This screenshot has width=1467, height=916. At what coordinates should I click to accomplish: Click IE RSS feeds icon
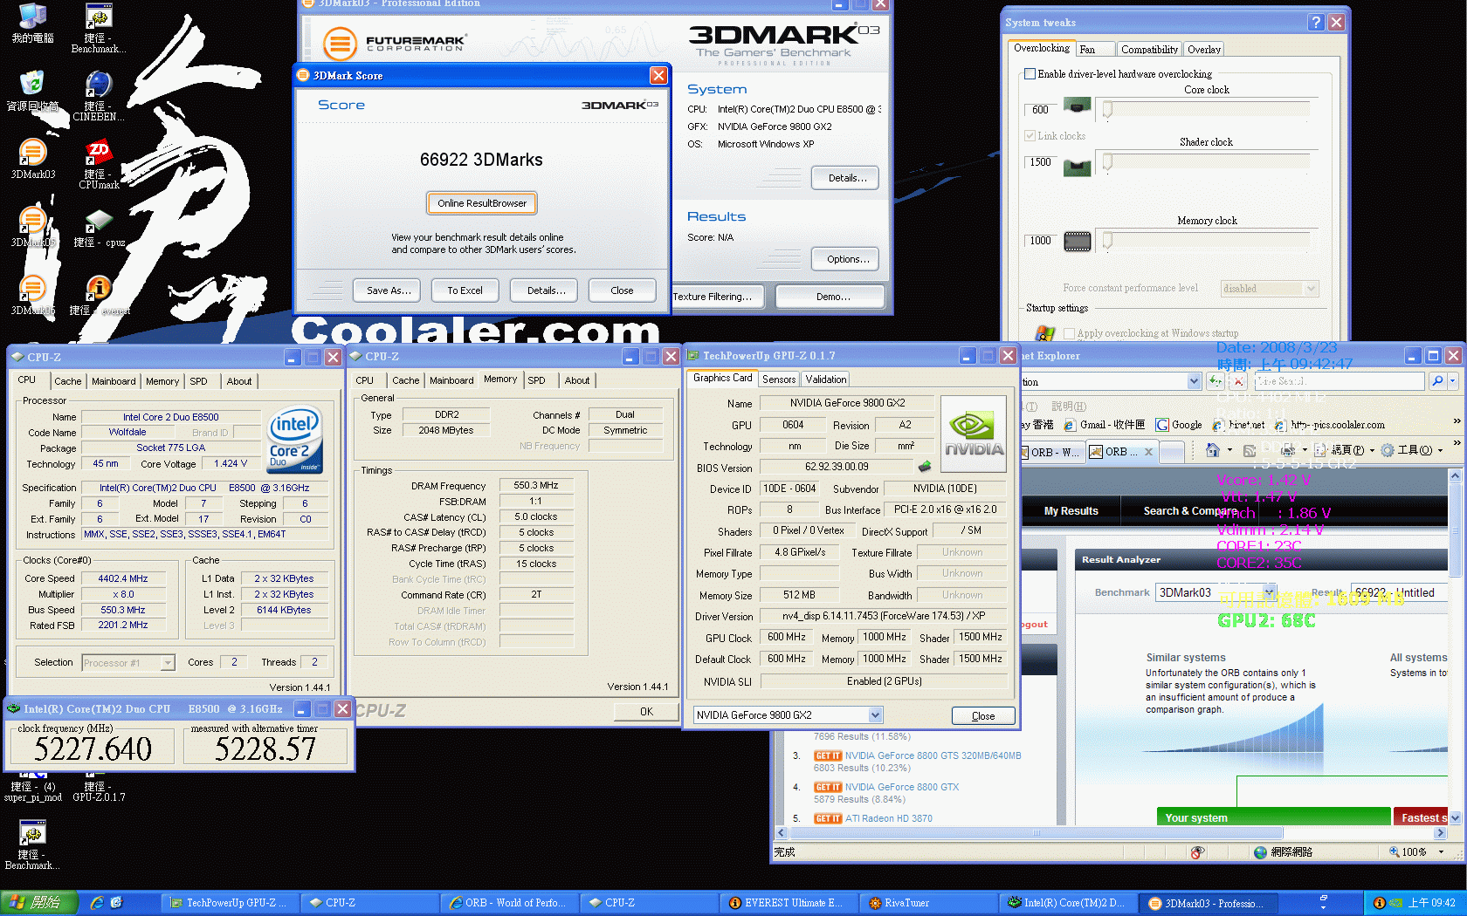tap(1250, 450)
